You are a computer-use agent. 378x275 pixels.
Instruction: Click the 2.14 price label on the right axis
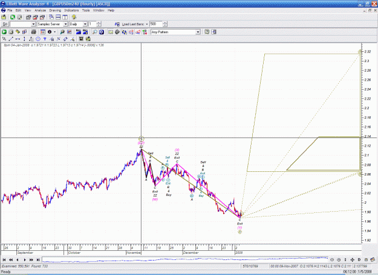click(x=367, y=136)
